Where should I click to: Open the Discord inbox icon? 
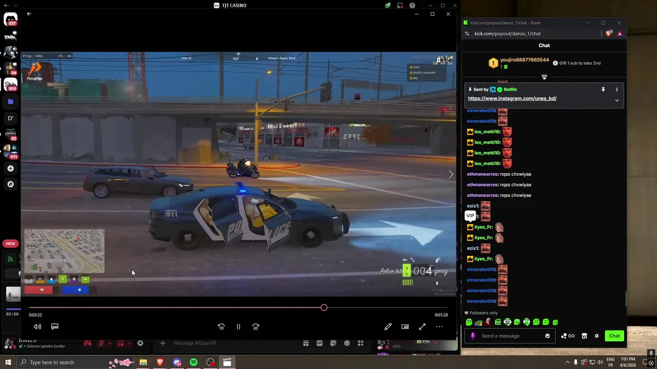pyautogui.click(x=400, y=6)
